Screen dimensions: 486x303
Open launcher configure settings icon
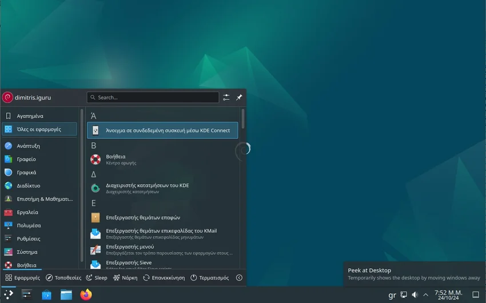pos(226,97)
